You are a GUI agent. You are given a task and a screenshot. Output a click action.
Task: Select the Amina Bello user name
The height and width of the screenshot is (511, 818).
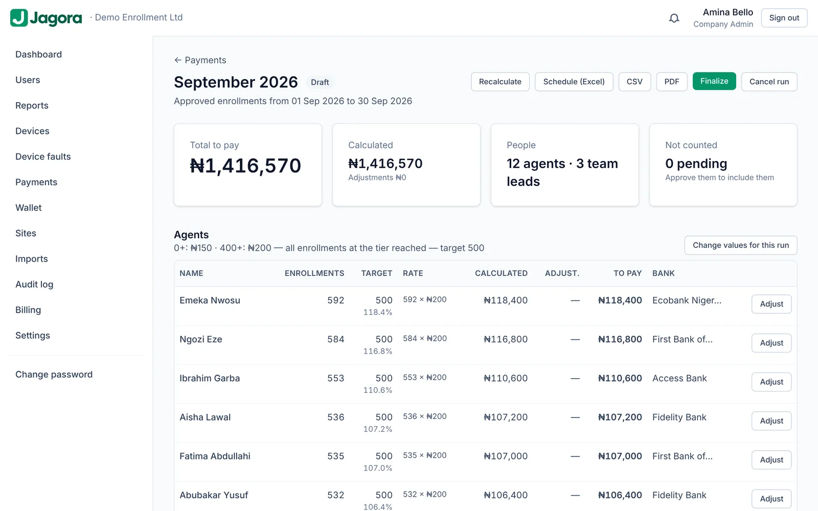728,12
